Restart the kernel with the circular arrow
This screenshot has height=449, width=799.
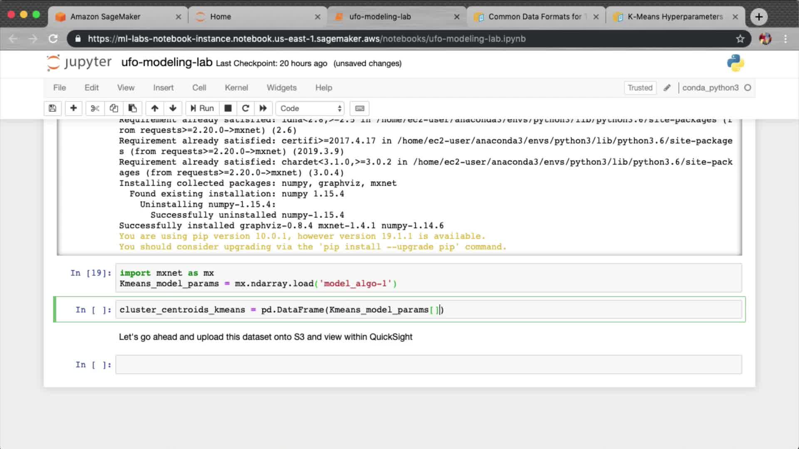click(x=246, y=109)
